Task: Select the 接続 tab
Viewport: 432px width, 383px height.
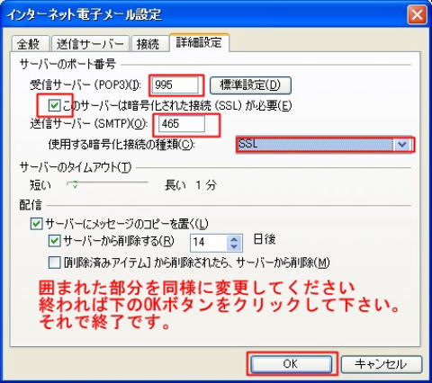Action: 148,44
